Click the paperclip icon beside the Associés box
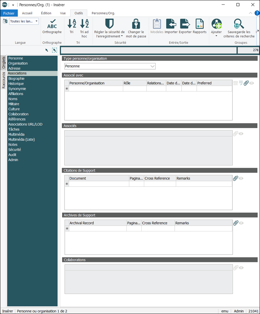This screenshot has height=314, width=260. (236, 134)
